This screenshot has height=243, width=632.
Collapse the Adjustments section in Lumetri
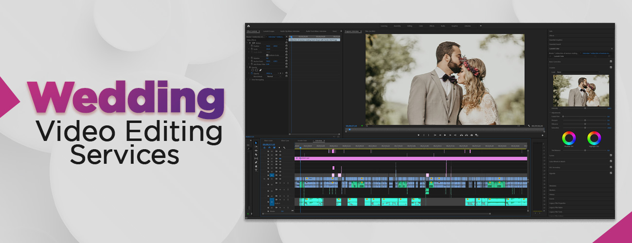point(550,113)
